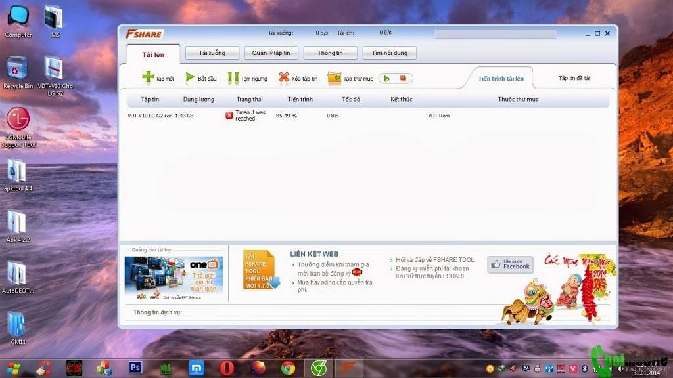This screenshot has height=378, width=673.
Task: Open the 'Thông tin' tab
Action: [x=330, y=53]
